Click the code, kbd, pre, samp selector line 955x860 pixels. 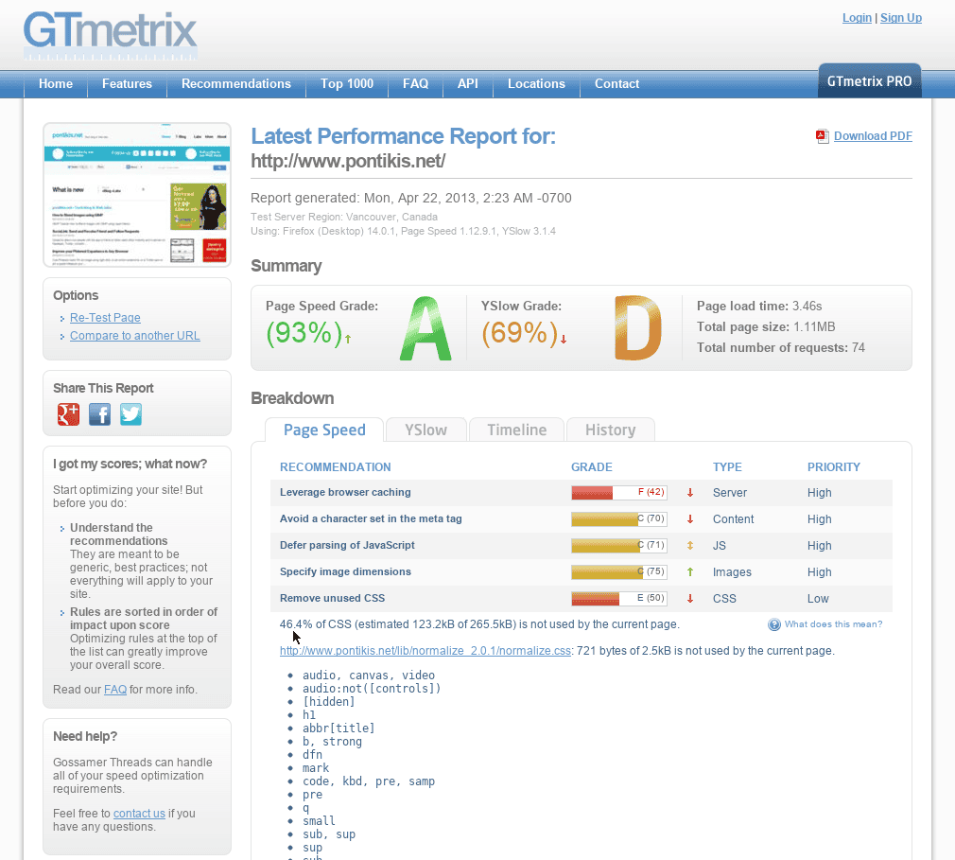[x=369, y=781]
